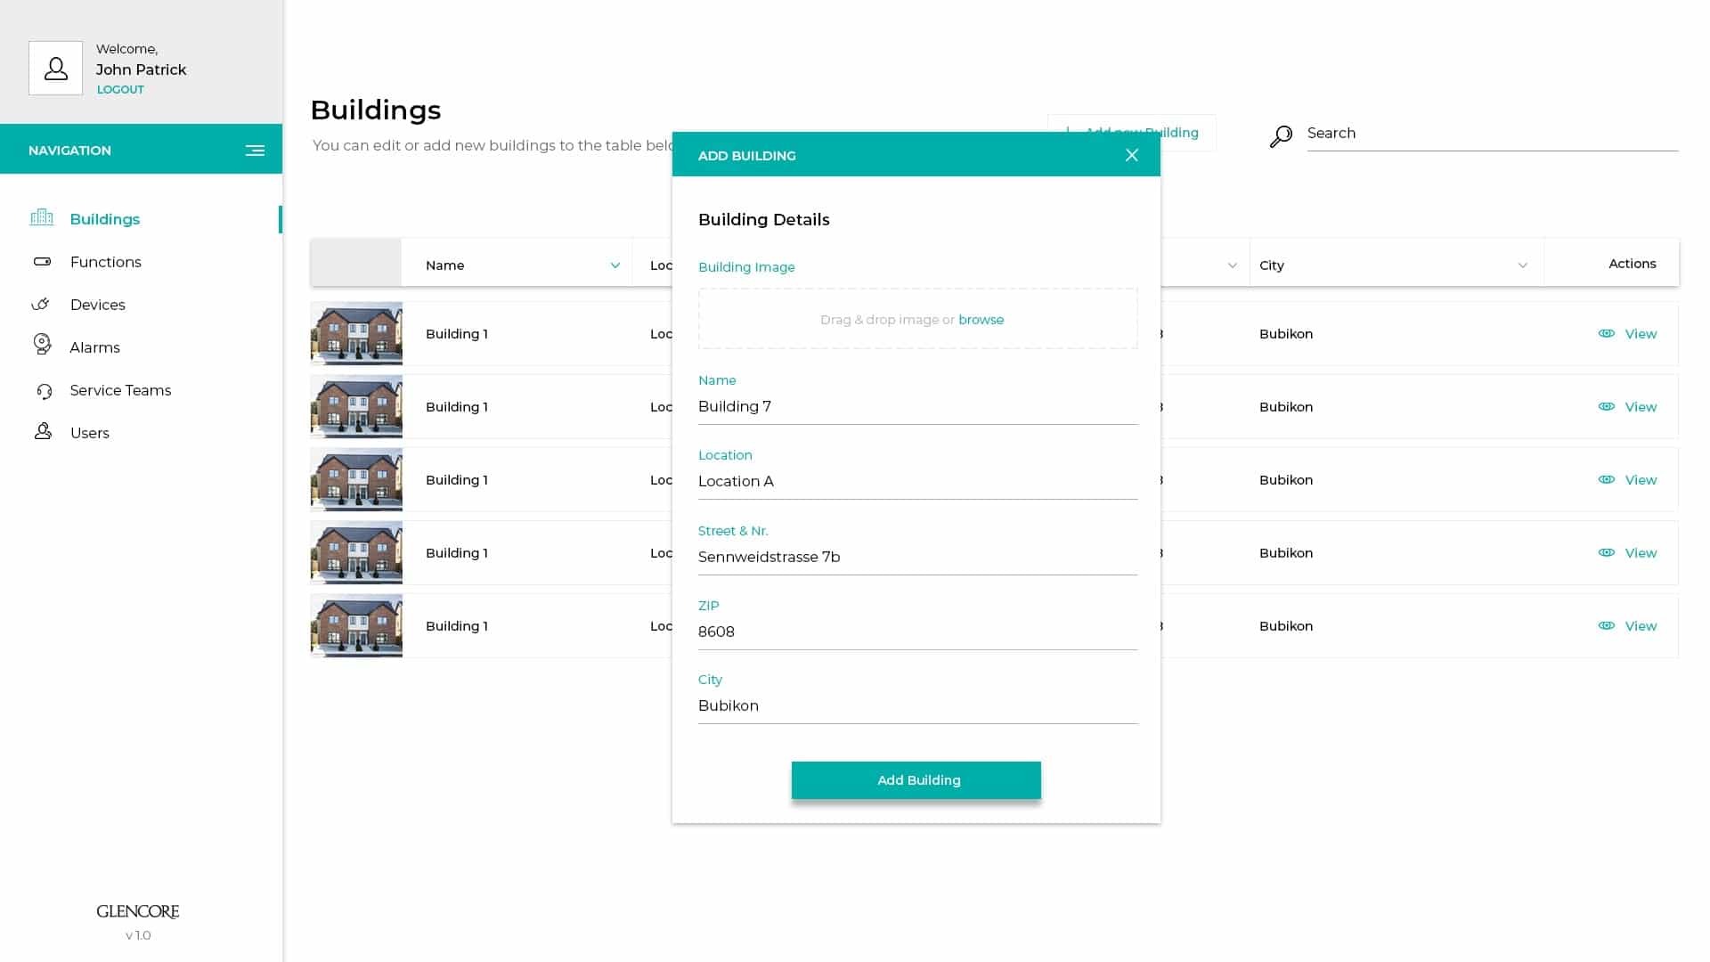Expand the Name column sort dropdown
The height and width of the screenshot is (962, 1710).
615,265
